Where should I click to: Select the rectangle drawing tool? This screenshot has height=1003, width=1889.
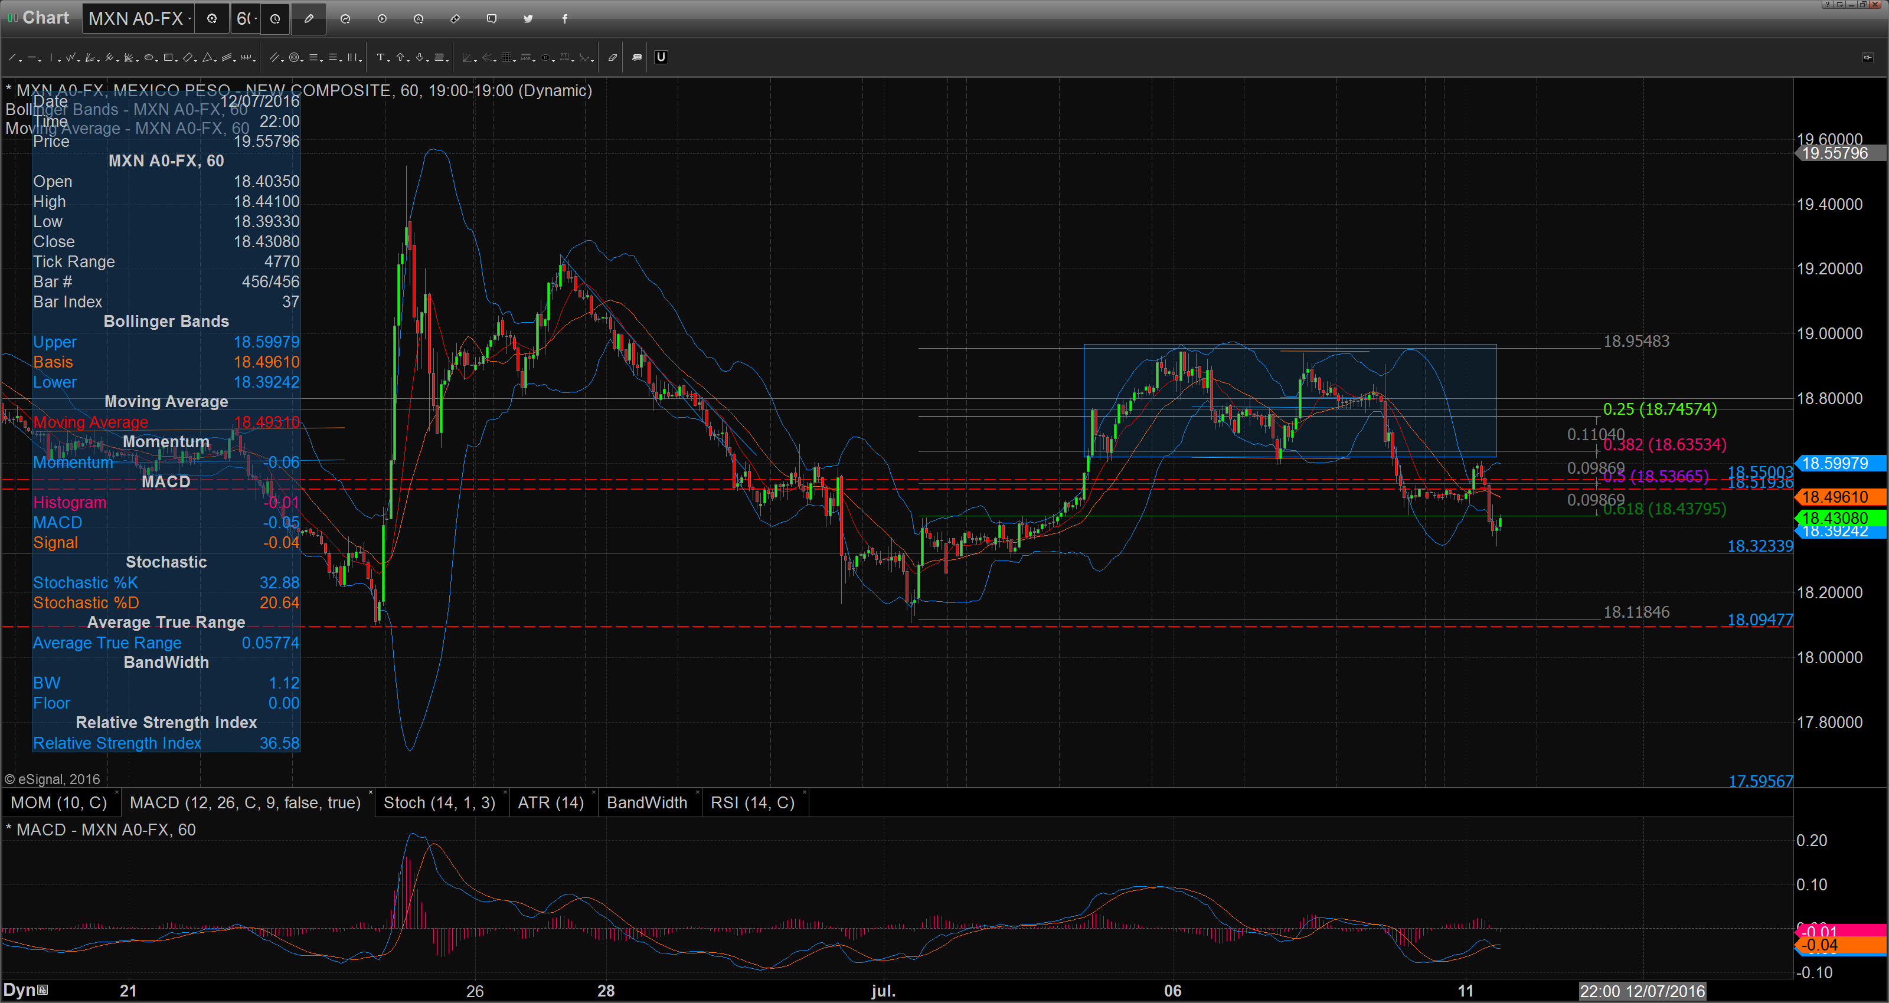pos(168,57)
